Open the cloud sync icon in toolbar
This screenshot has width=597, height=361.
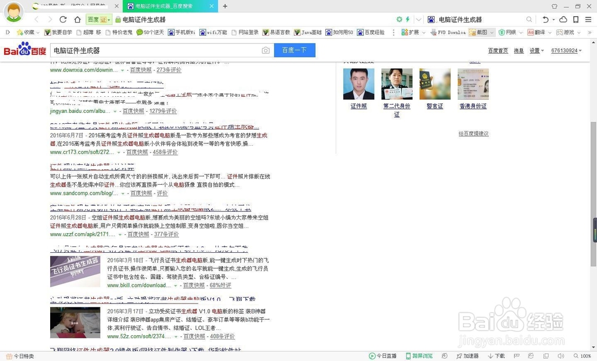tap(563, 20)
